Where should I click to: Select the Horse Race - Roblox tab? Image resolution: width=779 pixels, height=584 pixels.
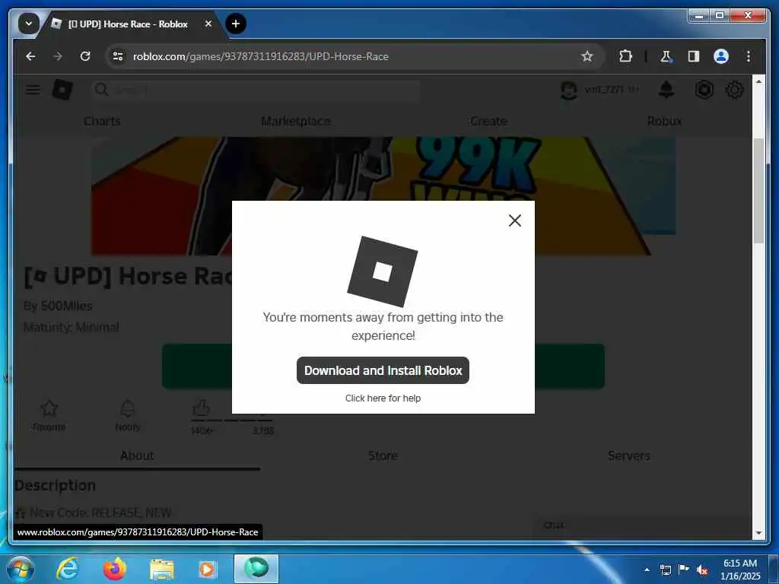pyautogui.click(x=129, y=24)
